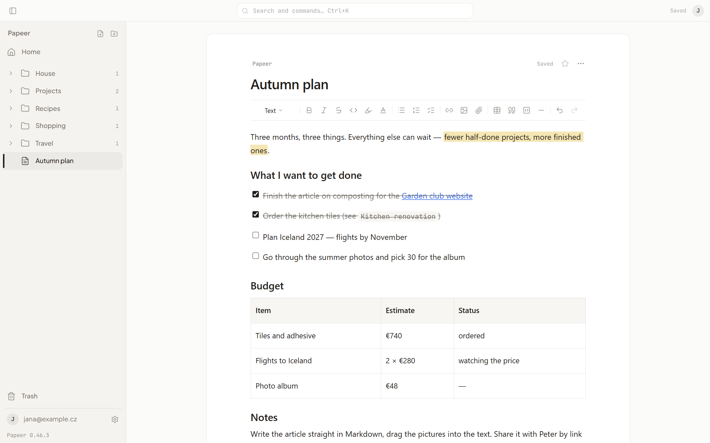Click the Photo album cell
Image resolution: width=710 pixels, height=443 pixels.
316,386
